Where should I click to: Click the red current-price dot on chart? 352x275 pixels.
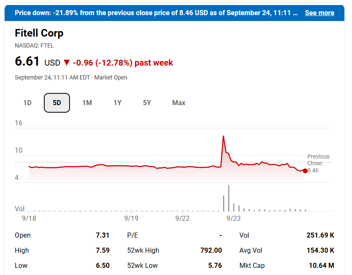pos(305,171)
